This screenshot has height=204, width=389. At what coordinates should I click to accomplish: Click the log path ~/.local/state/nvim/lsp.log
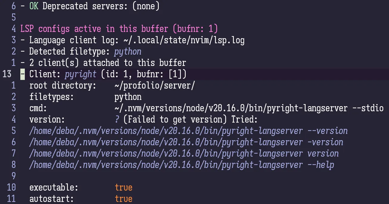pos(184,40)
